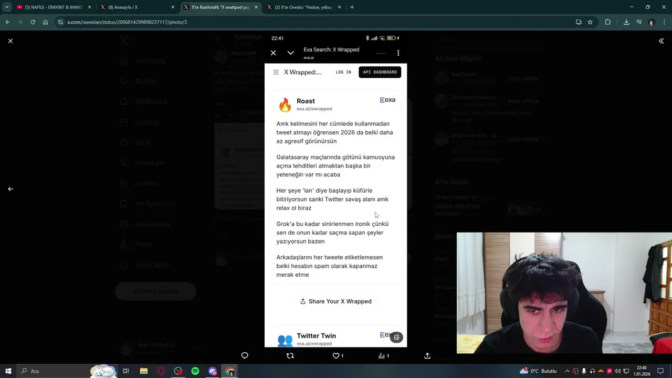The width and height of the screenshot is (672, 378).
Task: Focus the x.com address bar
Action: (x=315, y=22)
